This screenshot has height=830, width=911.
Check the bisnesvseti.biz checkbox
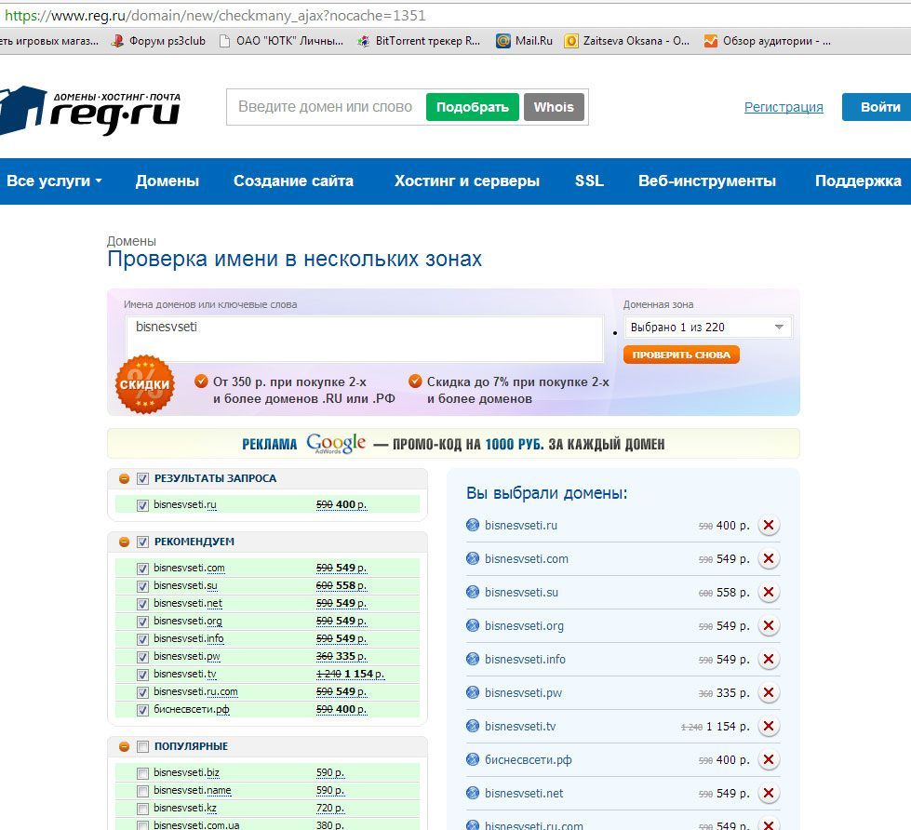(142, 773)
